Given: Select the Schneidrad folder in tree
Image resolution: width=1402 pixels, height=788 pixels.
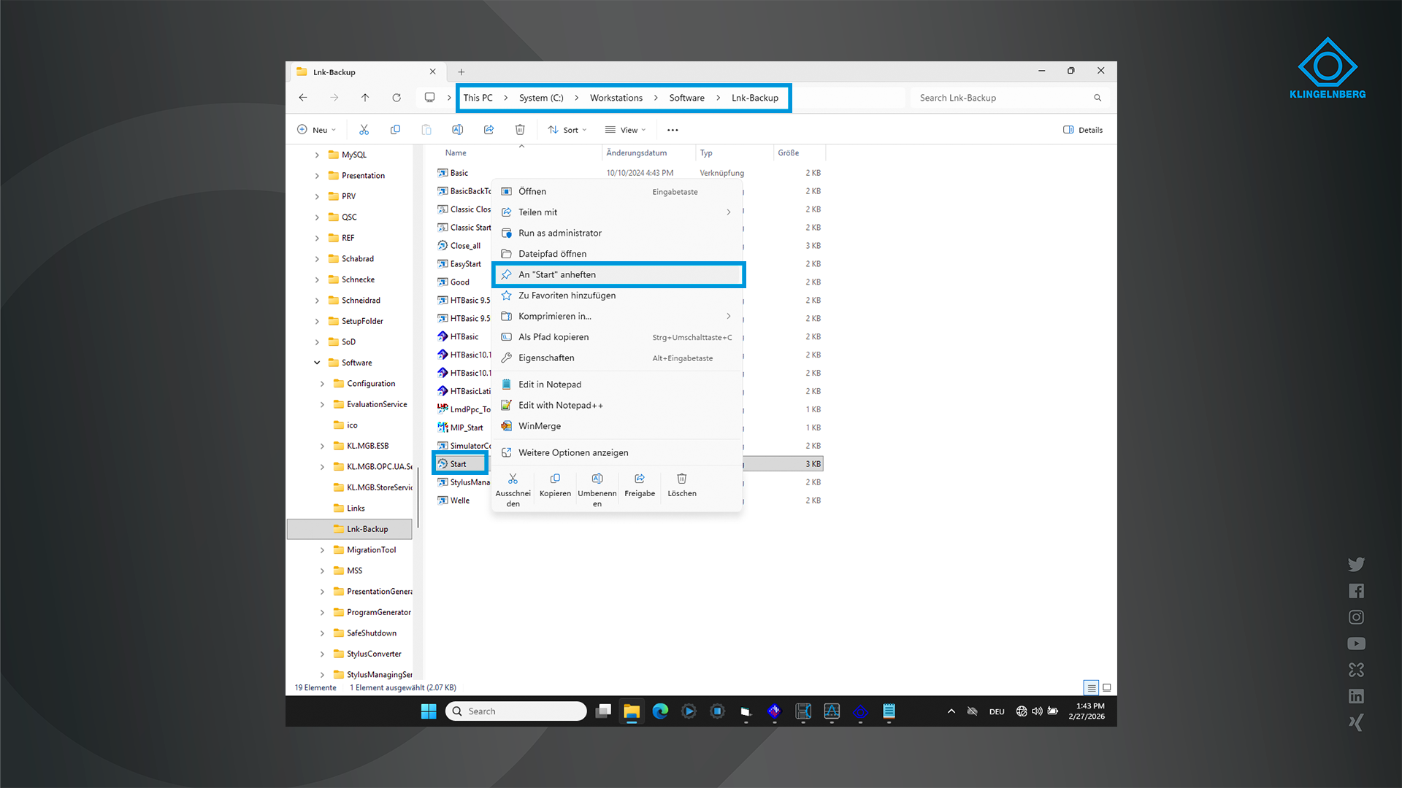Looking at the screenshot, I should (361, 301).
